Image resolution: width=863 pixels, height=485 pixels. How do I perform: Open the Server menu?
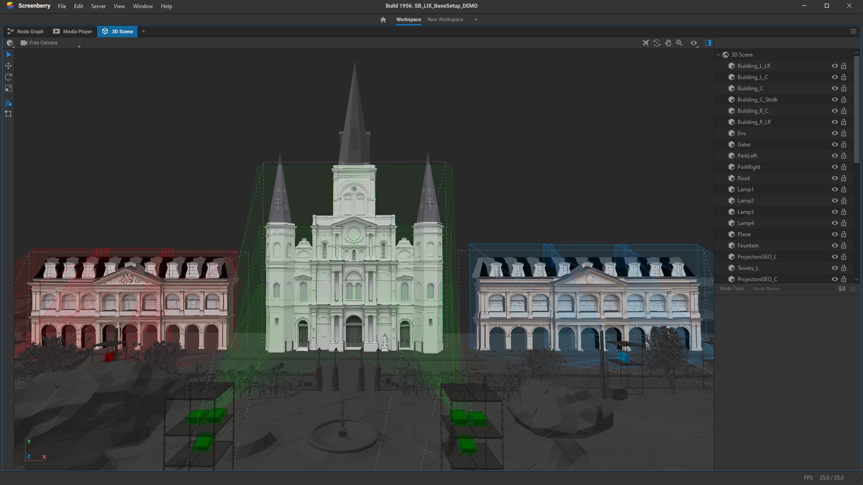(x=98, y=6)
